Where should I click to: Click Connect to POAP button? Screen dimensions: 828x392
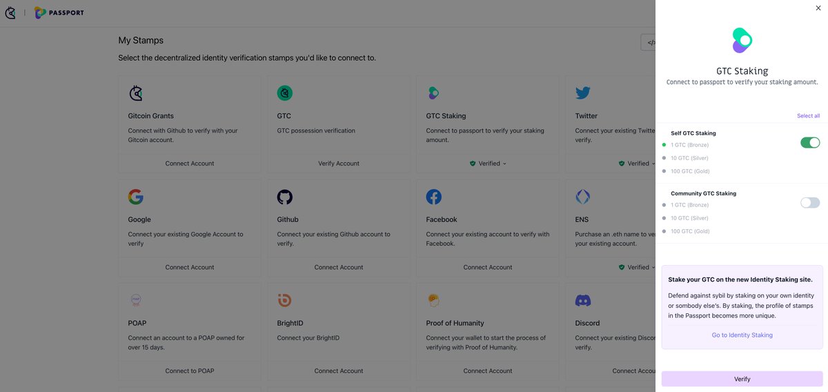190,371
